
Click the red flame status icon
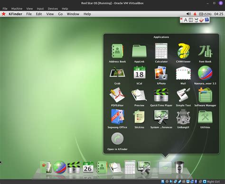[x=195, y=14]
